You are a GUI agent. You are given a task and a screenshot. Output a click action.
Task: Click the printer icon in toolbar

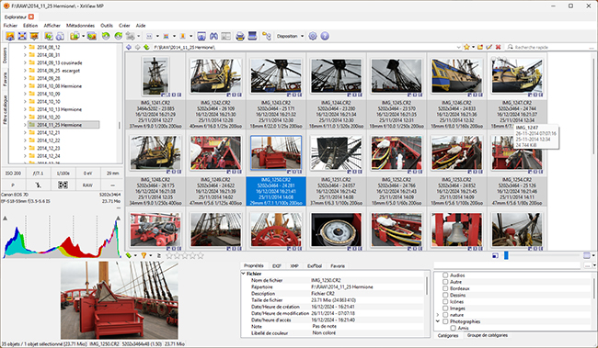click(240, 36)
